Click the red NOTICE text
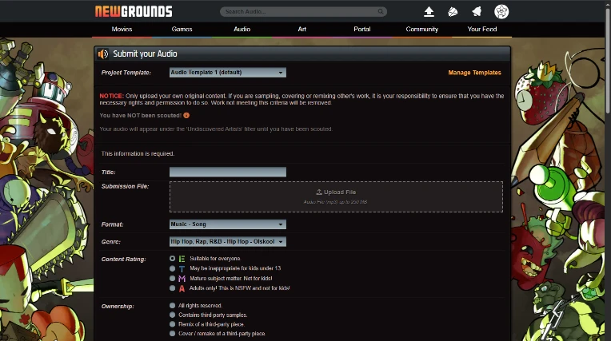611x341 pixels. click(111, 96)
